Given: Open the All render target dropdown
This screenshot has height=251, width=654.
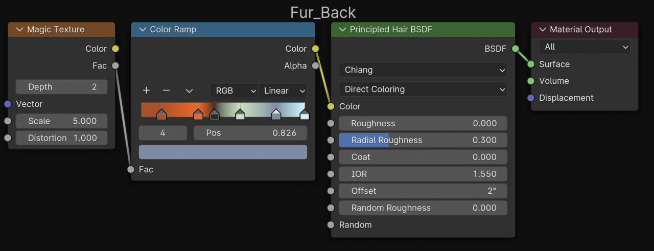Looking at the screenshot, I should tap(584, 47).
